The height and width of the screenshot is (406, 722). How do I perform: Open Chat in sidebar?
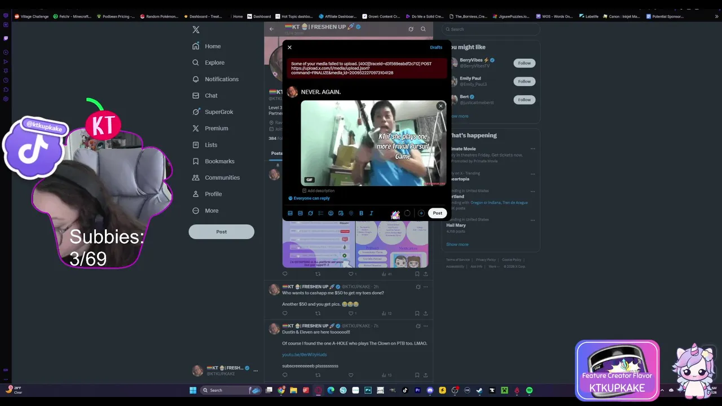205,95
